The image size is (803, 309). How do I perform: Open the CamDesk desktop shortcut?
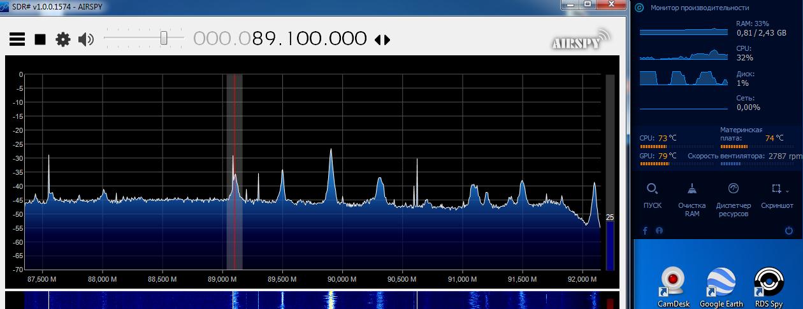click(x=672, y=283)
